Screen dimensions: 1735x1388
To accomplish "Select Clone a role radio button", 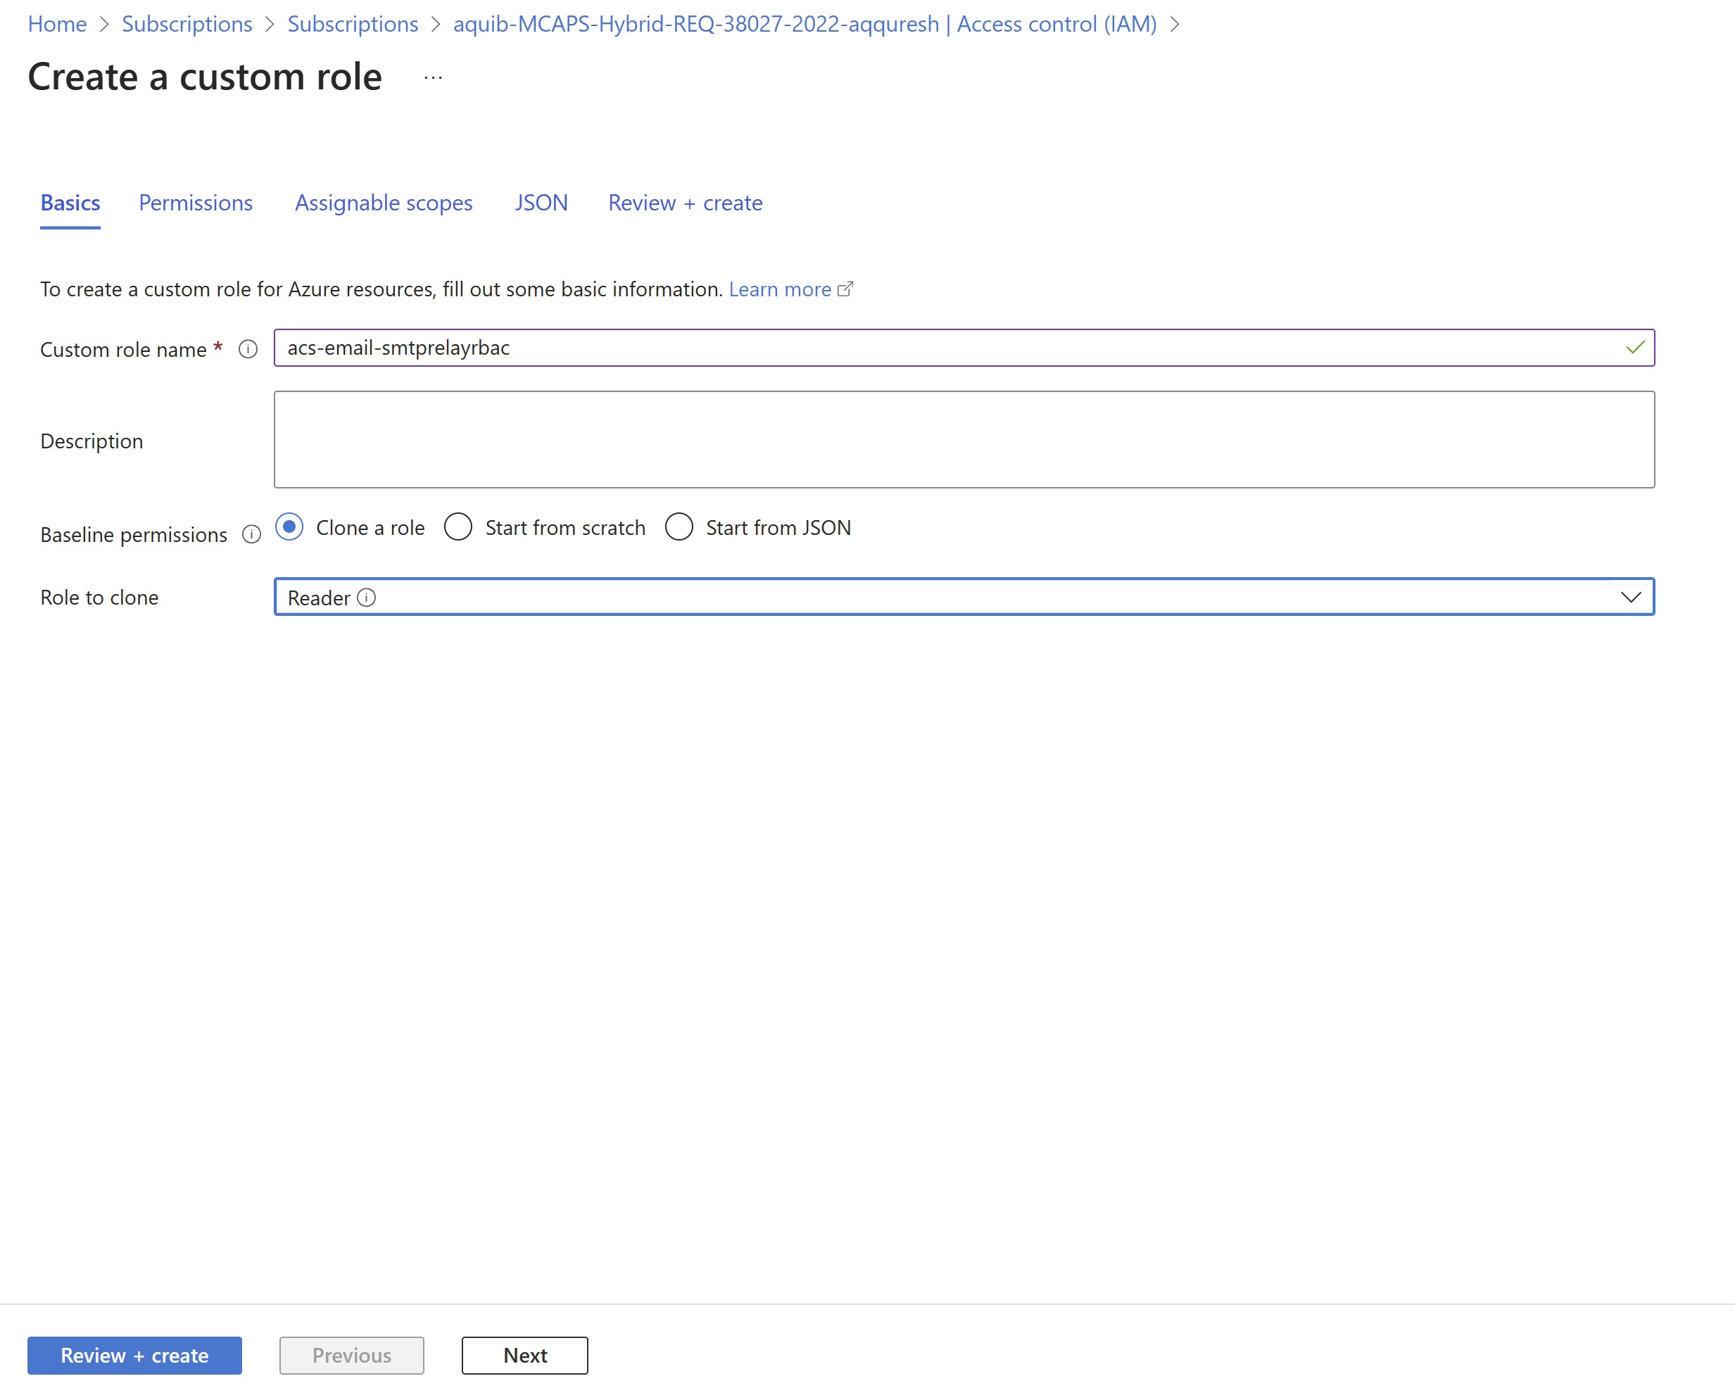I will (x=289, y=527).
